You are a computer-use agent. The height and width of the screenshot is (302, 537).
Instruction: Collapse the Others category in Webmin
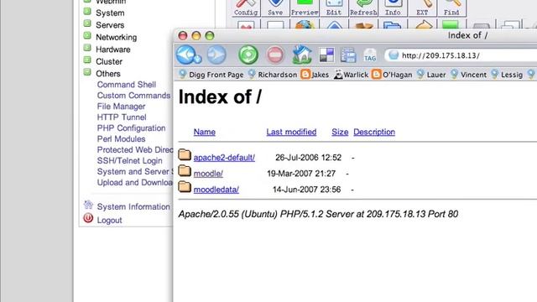87,72
